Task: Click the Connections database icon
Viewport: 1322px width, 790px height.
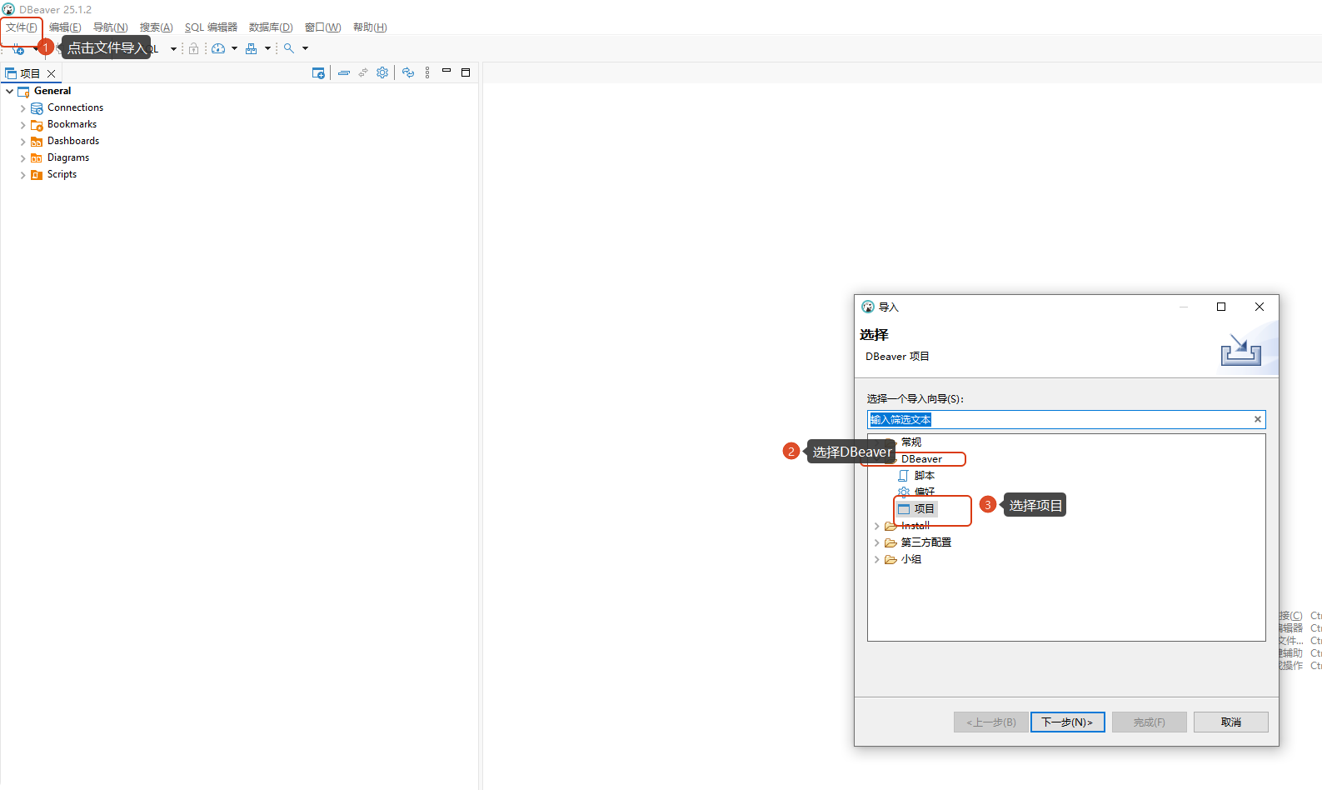Action: click(x=37, y=108)
